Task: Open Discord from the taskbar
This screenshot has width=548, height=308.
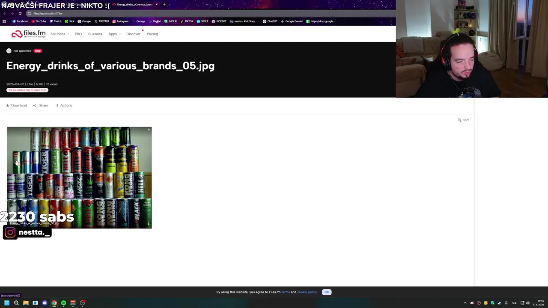Action: [x=45, y=303]
